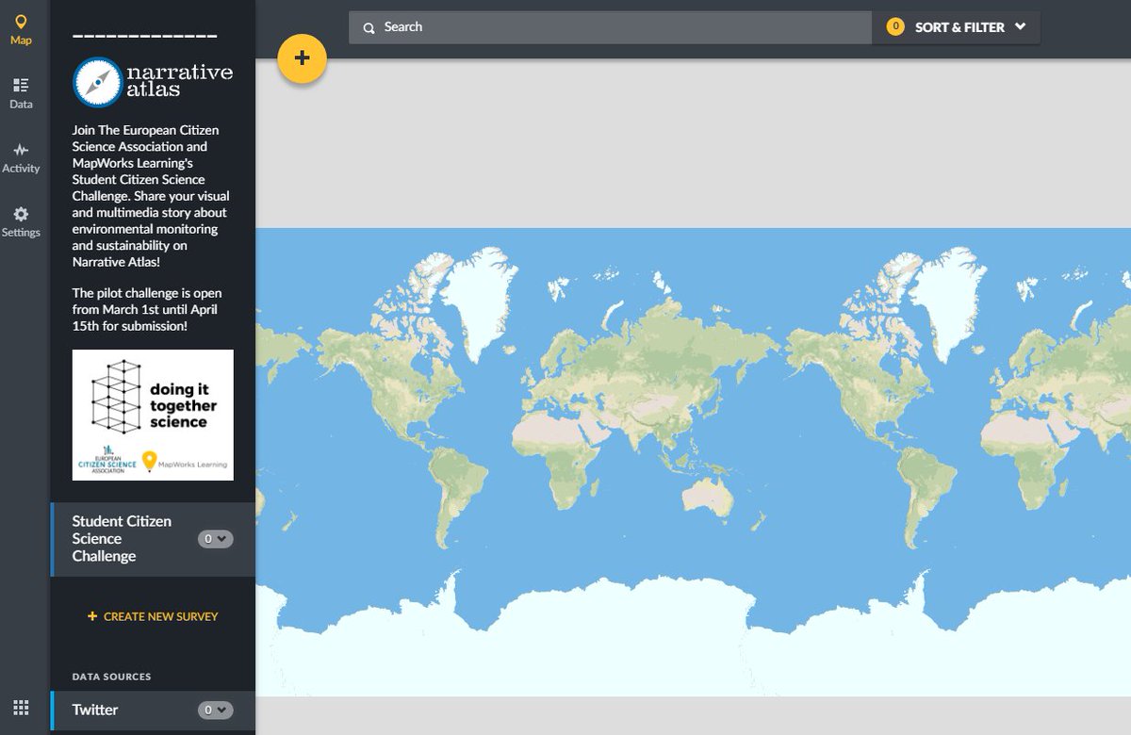Screen dimensions: 1131x735
Task: Click the Data Sources heading
Action: (111, 677)
